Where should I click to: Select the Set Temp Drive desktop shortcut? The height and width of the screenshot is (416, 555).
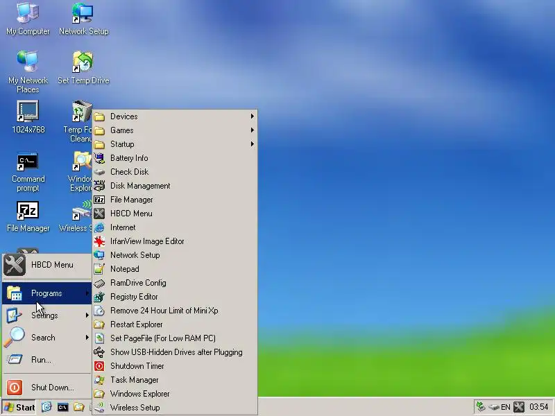[x=83, y=67]
